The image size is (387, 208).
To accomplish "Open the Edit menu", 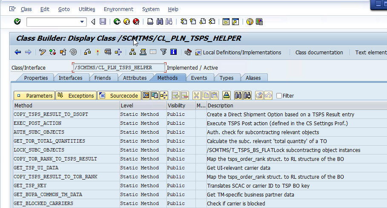I will coord(45,9).
